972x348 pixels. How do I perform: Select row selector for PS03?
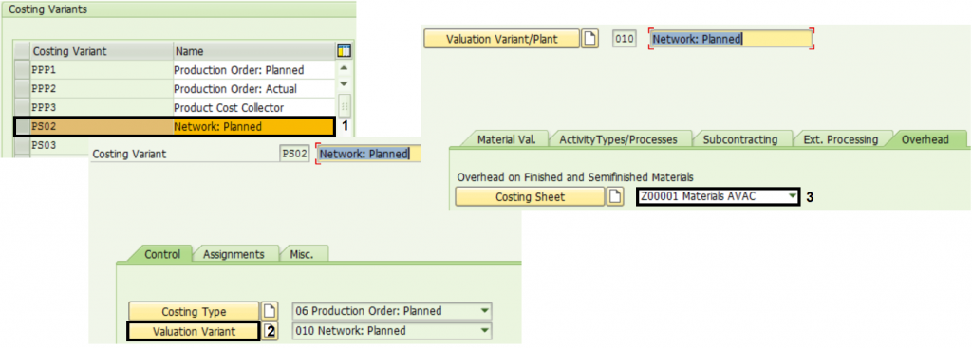click(x=23, y=145)
